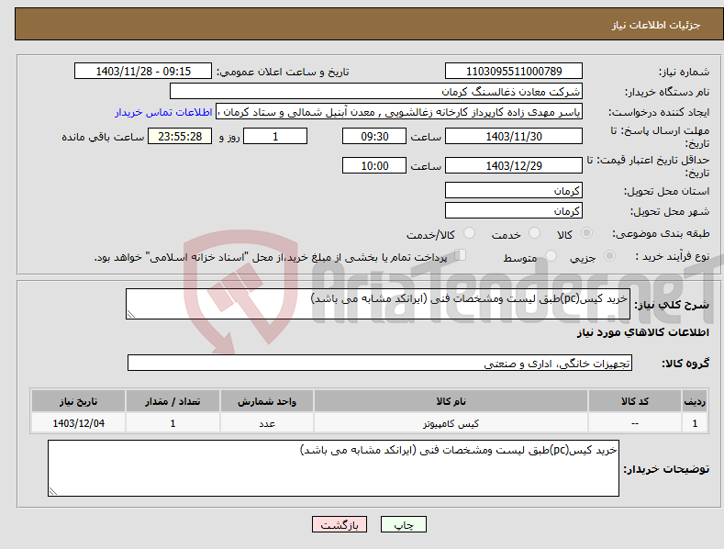Screen dimensions: 724x549
Task: Click the توضیحات خریدار text area
Action: tap(333, 468)
